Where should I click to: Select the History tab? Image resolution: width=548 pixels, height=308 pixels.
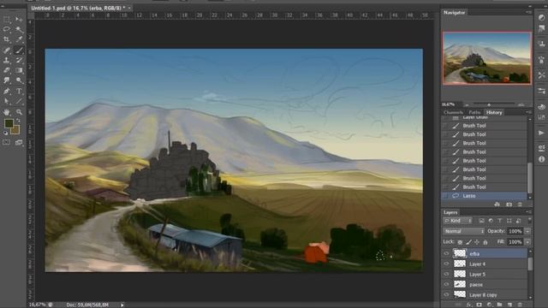[x=494, y=112]
